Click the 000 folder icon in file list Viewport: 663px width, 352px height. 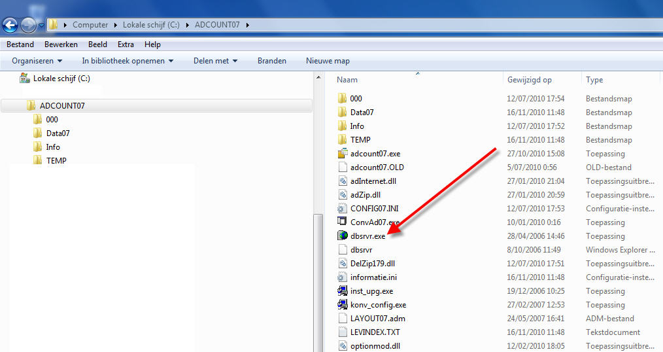click(x=343, y=99)
